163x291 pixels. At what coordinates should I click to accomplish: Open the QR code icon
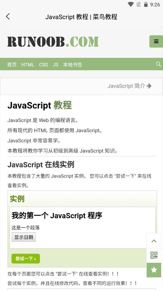tap(154, 255)
